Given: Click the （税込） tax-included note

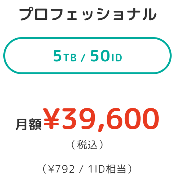Looking at the screenshot, I should pos(87,145).
